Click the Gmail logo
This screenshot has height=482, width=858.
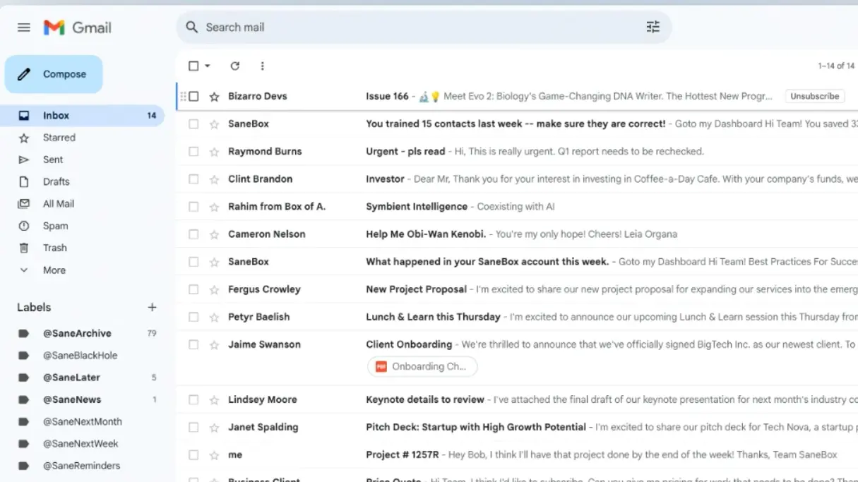point(78,28)
